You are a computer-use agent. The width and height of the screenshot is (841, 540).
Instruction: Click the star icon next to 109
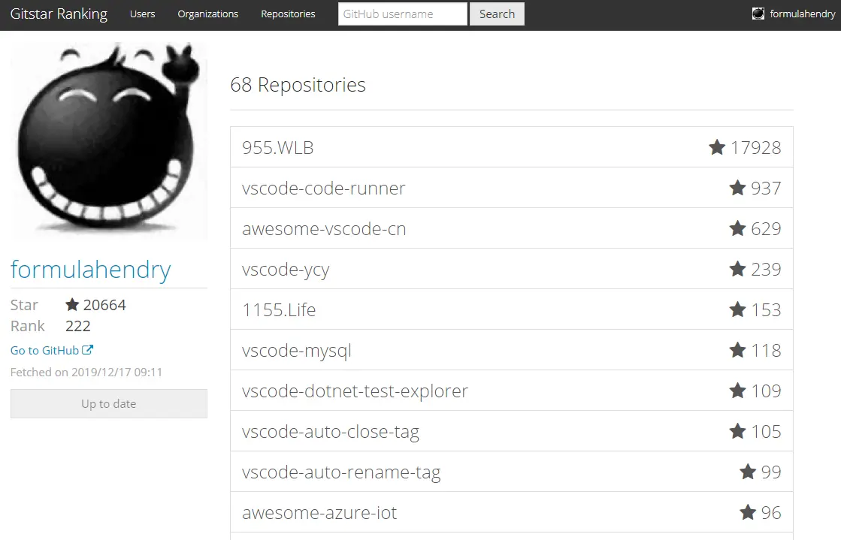coord(737,391)
